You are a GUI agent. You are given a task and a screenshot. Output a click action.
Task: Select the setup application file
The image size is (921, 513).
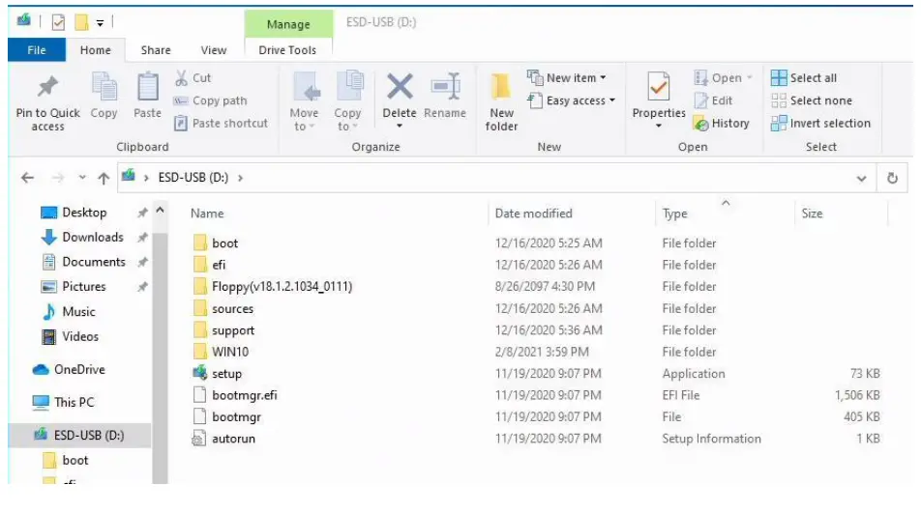point(226,374)
